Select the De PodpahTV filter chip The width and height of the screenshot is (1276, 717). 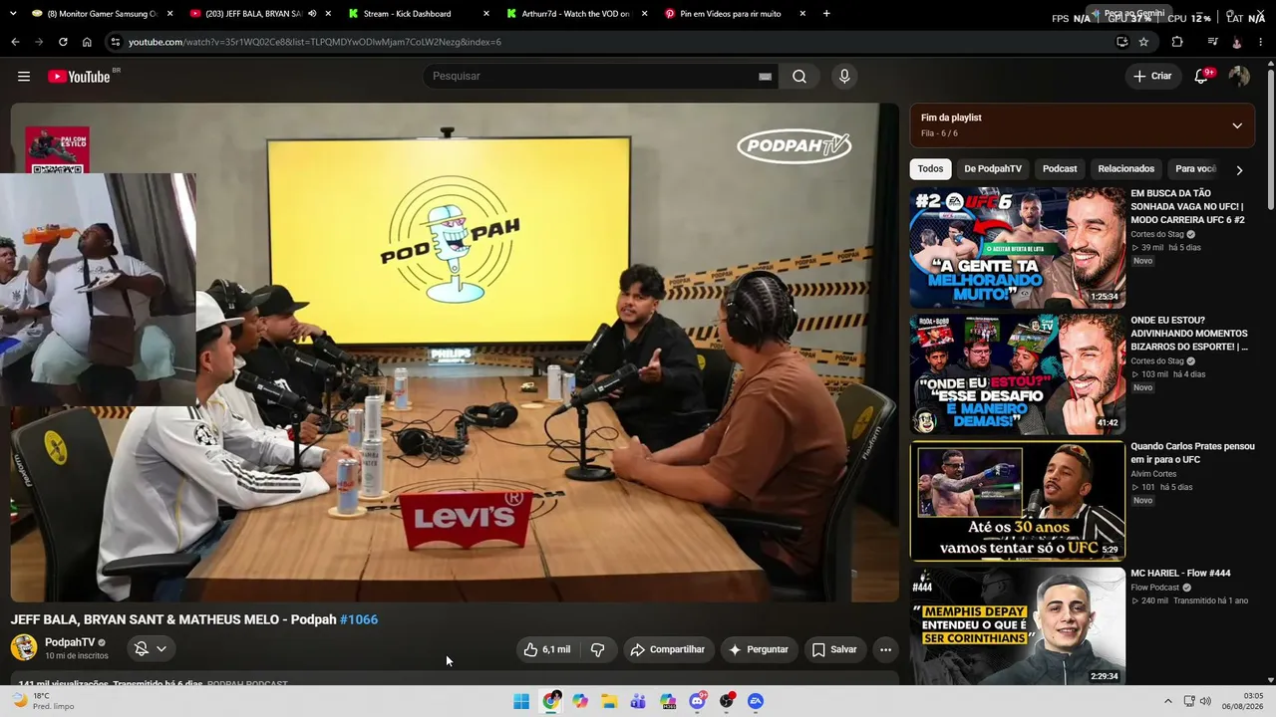993,169
